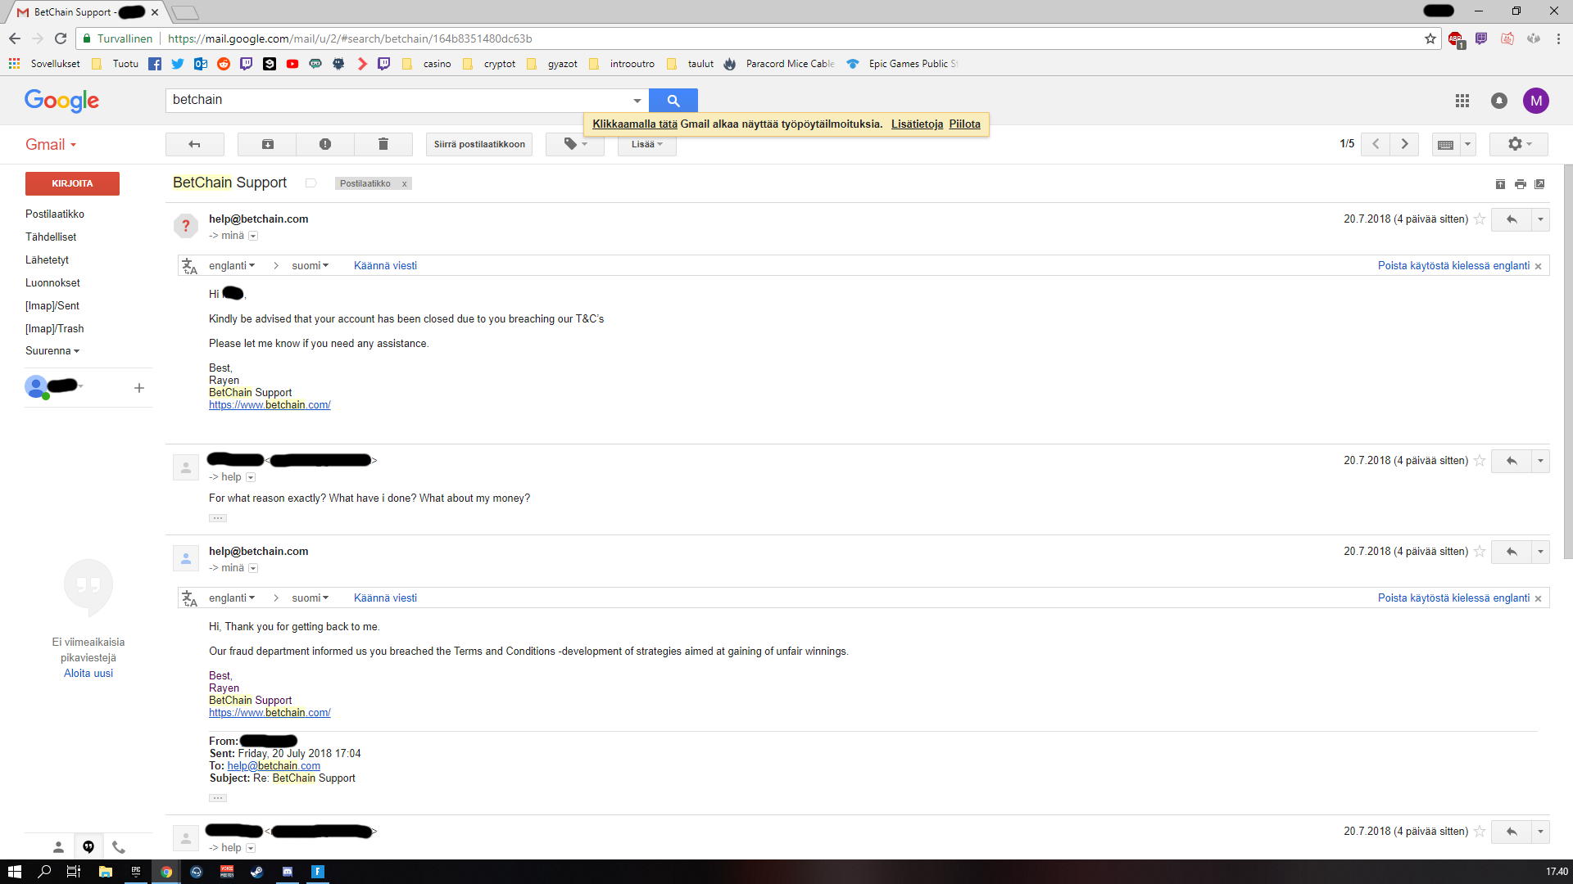
Task: Expand the Suurenna more labels list
Action: click(x=52, y=350)
